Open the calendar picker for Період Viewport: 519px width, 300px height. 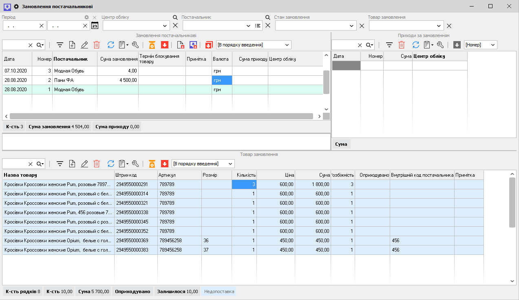(95, 26)
